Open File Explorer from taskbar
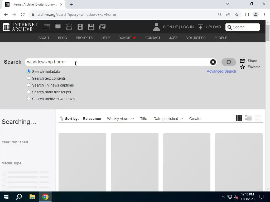This screenshot has width=270, height=202. click(32, 197)
